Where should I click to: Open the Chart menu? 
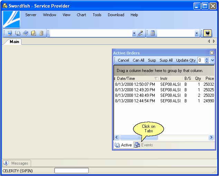tap(82, 15)
